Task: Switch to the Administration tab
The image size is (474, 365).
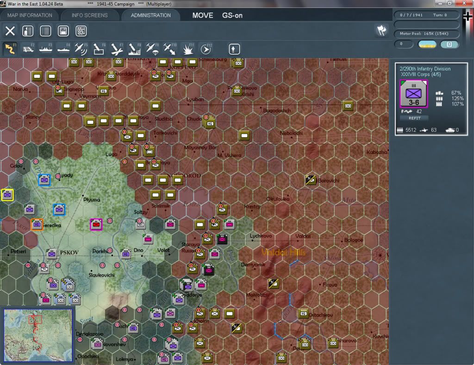Action: point(150,15)
